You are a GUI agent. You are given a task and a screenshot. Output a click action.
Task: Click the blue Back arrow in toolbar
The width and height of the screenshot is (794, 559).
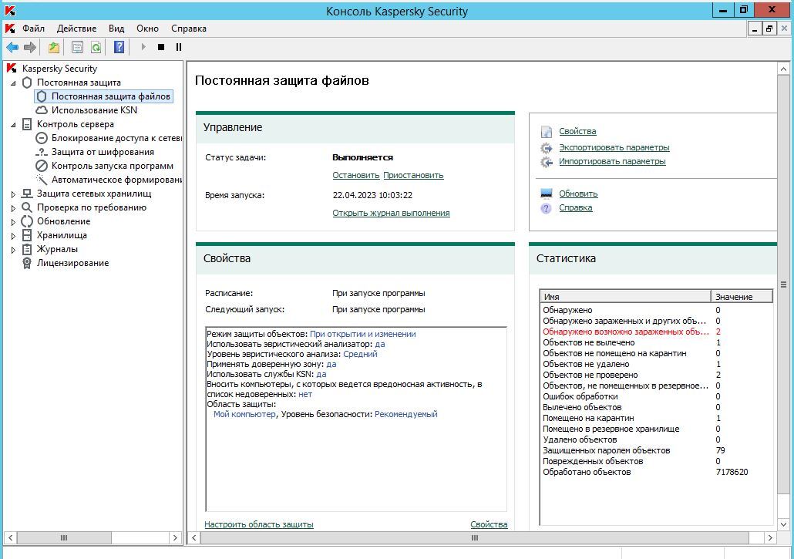pyautogui.click(x=12, y=47)
